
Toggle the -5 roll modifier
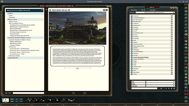pyautogui.click(x=21, y=101)
